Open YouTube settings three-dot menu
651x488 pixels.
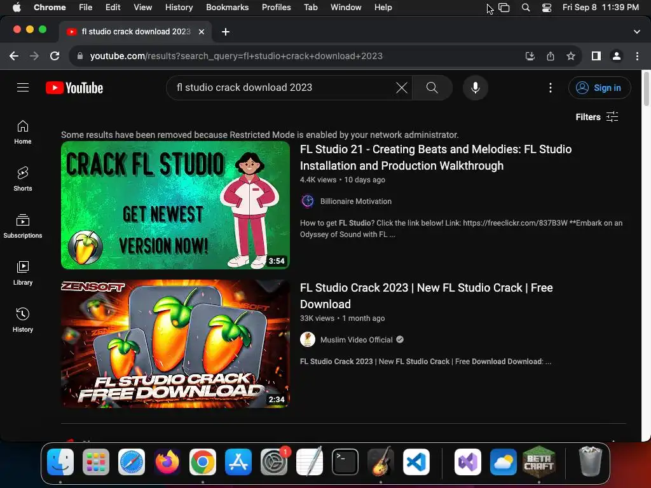click(551, 88)
